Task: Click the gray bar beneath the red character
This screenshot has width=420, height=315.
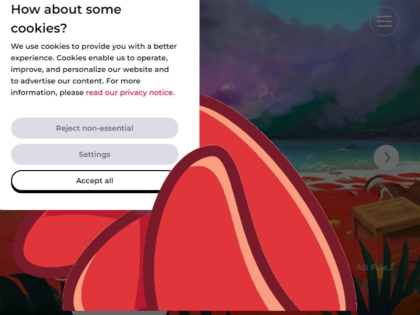Action: 120,312
